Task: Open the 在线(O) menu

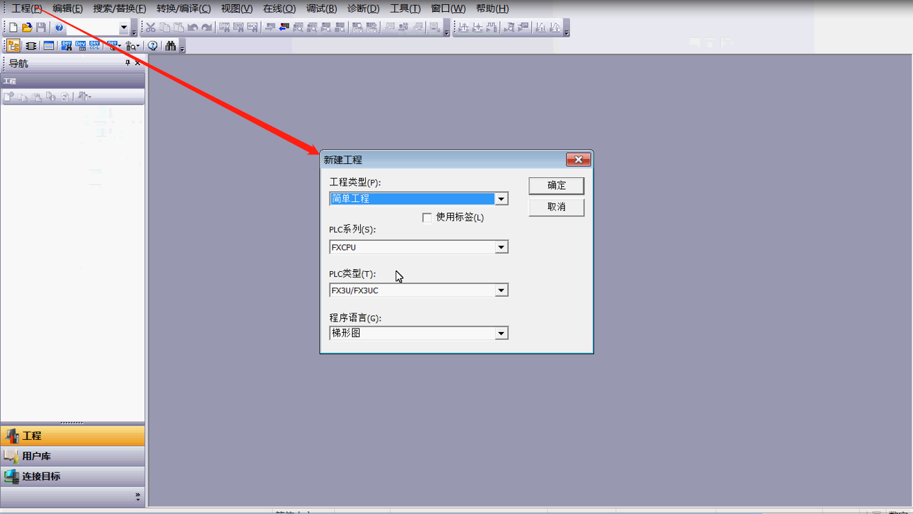Action: pos(279,8)
